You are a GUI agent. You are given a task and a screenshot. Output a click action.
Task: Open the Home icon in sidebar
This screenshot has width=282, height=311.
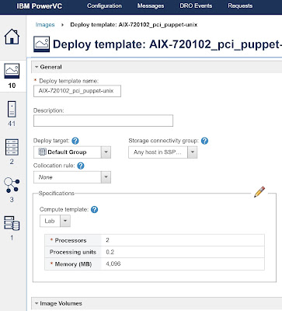12,37
